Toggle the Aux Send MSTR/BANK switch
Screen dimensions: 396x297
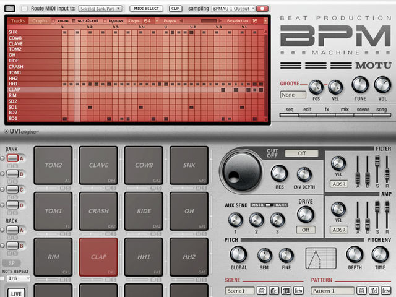click(x=270, y=205)
